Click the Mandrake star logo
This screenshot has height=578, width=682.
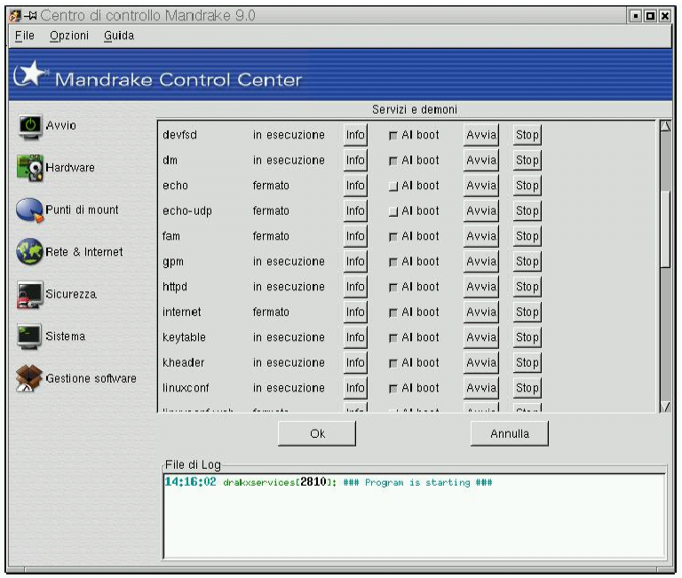[x=28, y=78]
